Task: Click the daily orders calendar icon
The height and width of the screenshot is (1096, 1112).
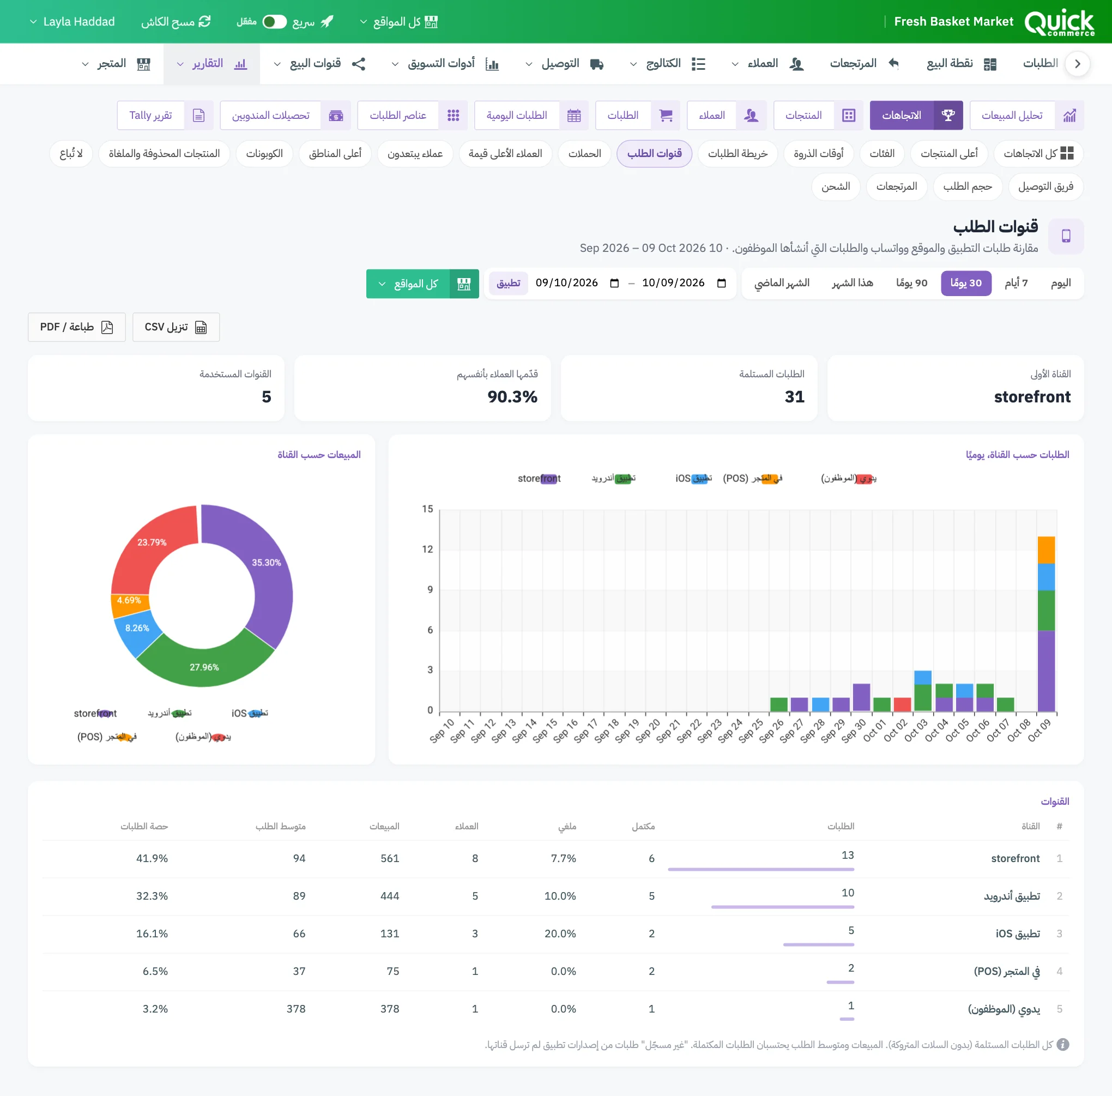Action: [x=574, y=116]
